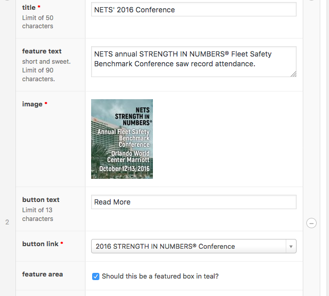Click the 'button link' field label

coord(40,244)
